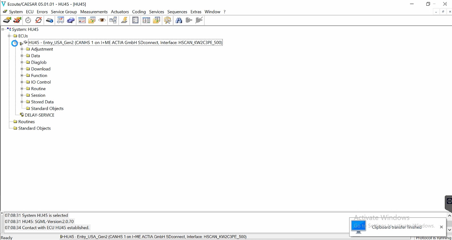
Task: Dismiss the Clipboard transfer finished notification
Action: pos(441,227)
